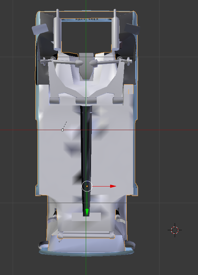198x275 pixels.
Task: Click the white circle at the gizmo center
Action: (x=87, y=186)
